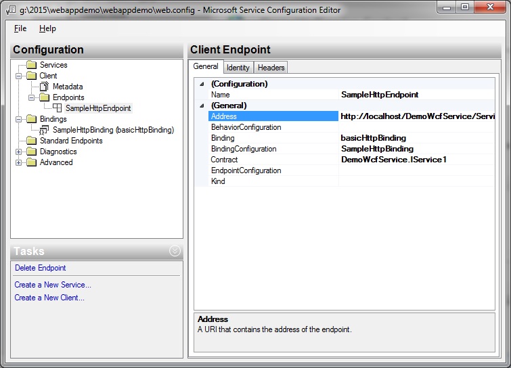511x368 pixels.
Task: Click the Name property value SampleHttpEndpoint
Action: [417, 95]
